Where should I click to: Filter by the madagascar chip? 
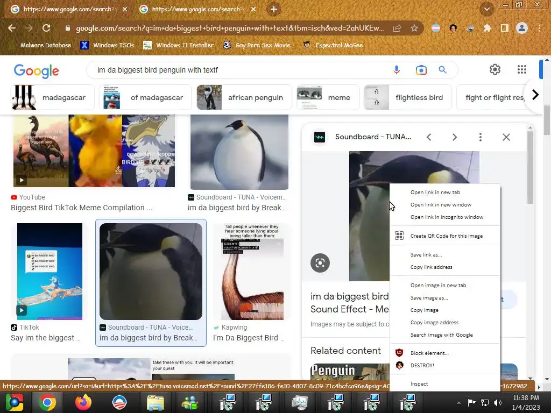(x=53, y=97)
